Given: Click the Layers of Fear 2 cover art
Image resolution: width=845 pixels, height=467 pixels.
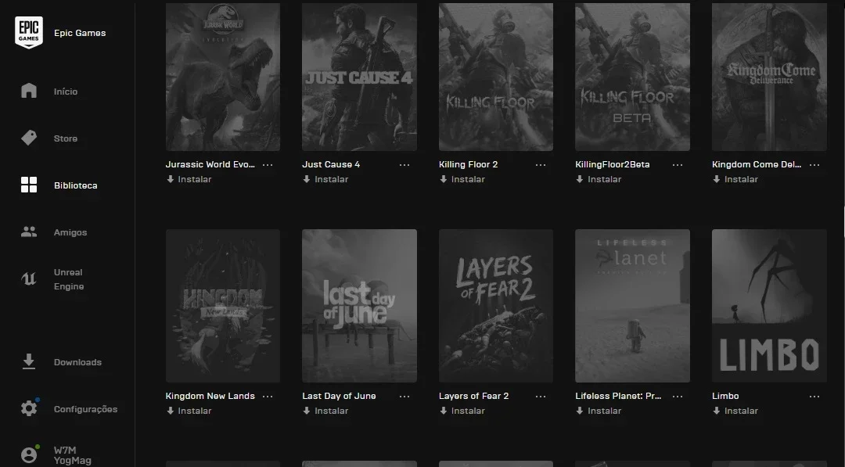Looking at the screenshot, I should point(496,306).
